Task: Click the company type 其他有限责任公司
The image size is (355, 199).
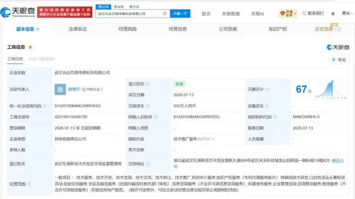Action: point(71,139)
